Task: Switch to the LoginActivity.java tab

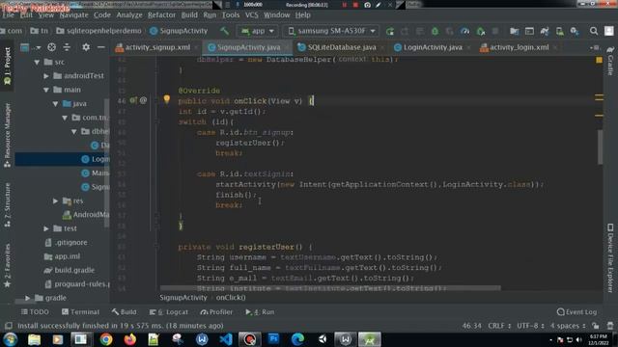Action: 433,47
